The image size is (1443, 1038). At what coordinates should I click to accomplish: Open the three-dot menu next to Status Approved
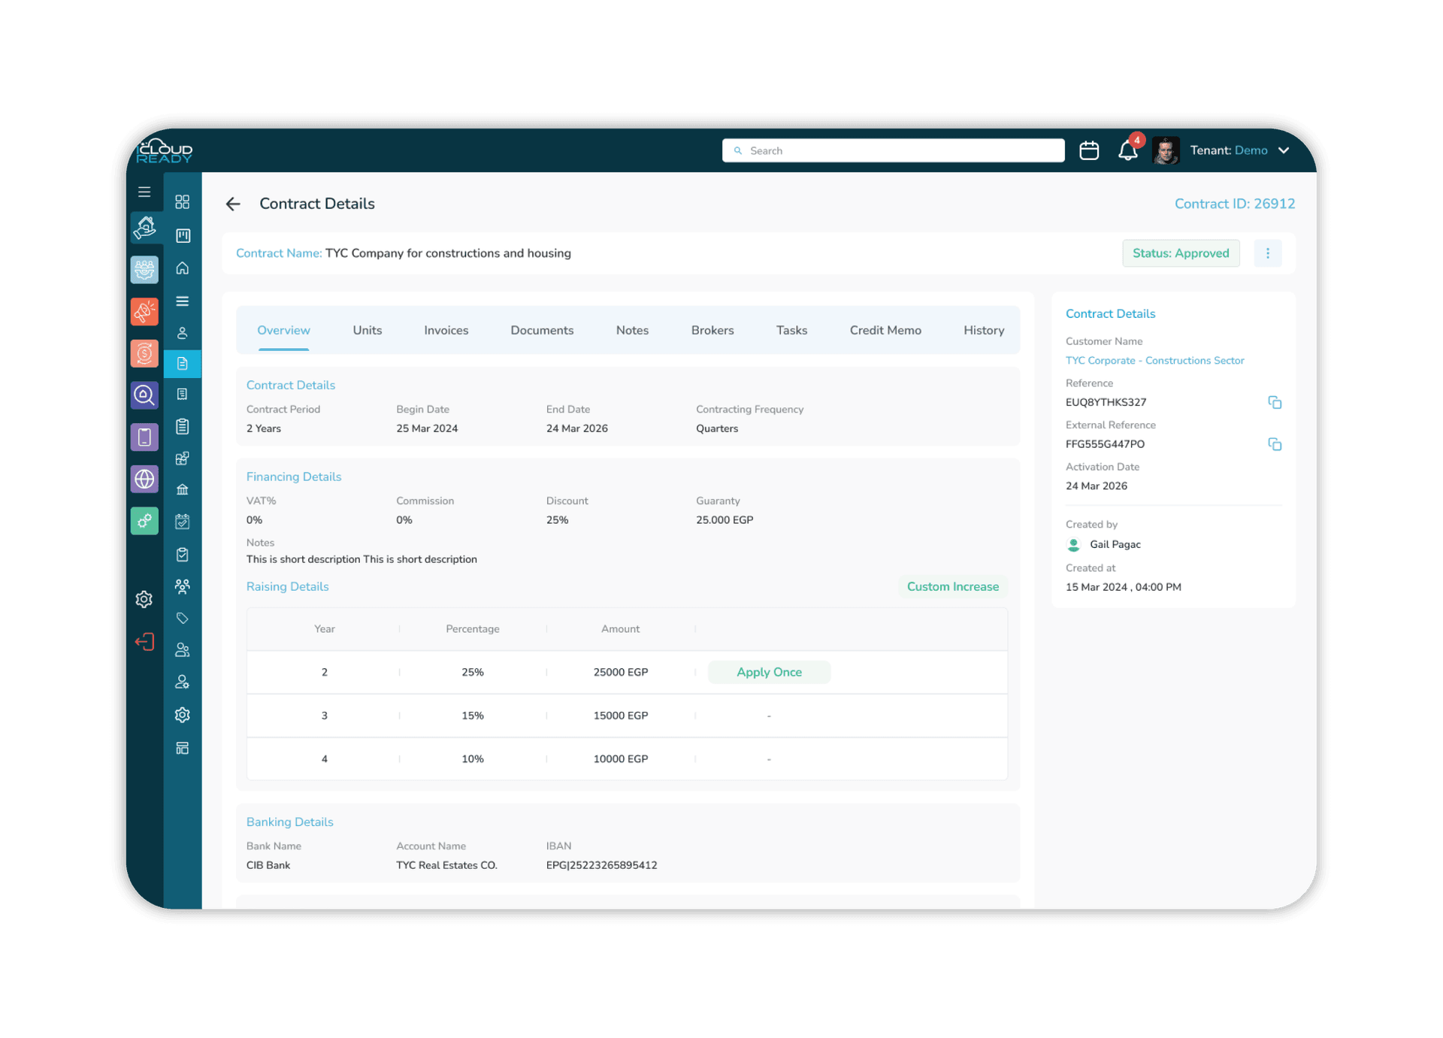point(1268,253)
